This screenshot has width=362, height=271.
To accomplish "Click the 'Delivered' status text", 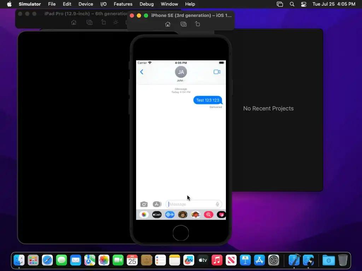I will point(216,107).
